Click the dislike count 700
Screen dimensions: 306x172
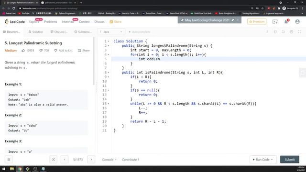click(x=44, y=51)
